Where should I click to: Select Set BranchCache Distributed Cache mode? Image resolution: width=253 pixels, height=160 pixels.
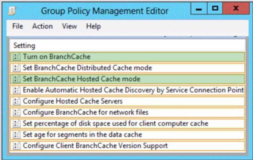pyautogui.click(x=127, y=68)
